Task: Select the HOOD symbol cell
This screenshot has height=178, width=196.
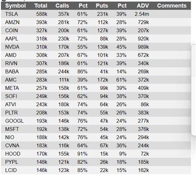Action: (x=13, y=154)
